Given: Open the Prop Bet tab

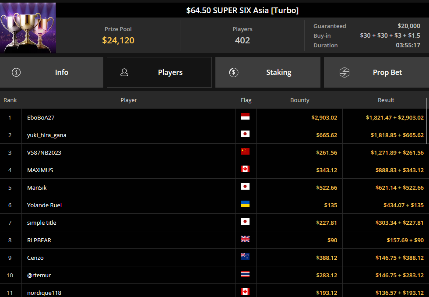Looking at the screenshot, I should pos(376,72).
